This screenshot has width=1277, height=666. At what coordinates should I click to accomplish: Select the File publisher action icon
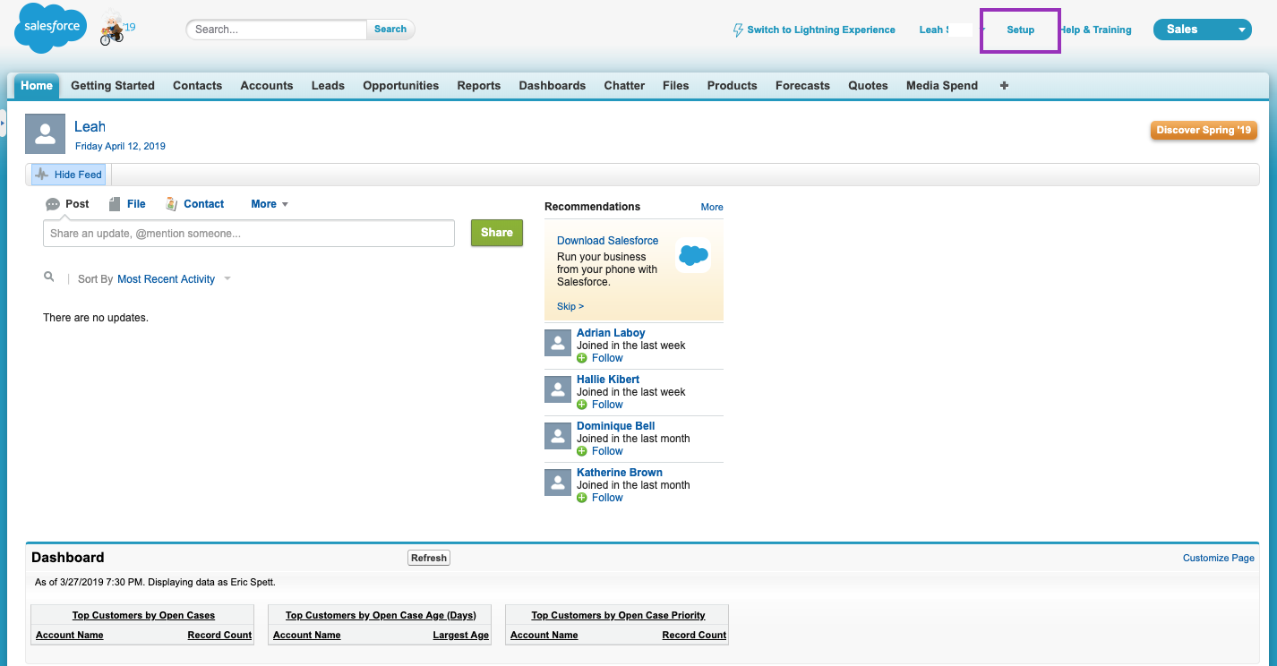(115, 204)
